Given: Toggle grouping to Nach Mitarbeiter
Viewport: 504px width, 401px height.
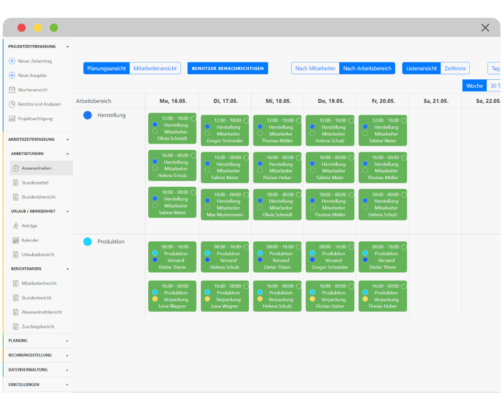Looking at the screenshot, I should (315, 68).
